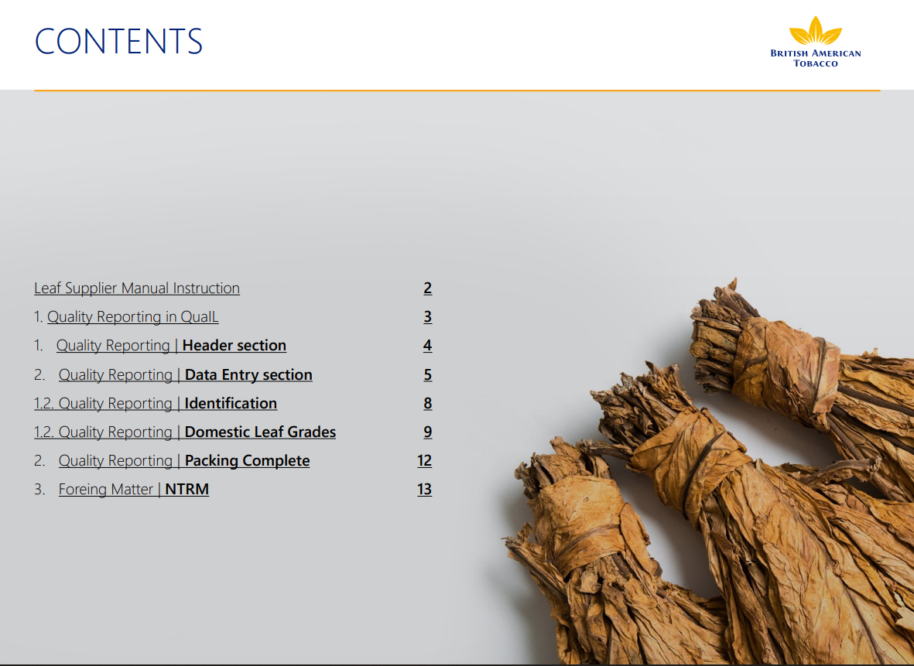The width and height of the screenshot is (914, 666).
Task: Click the British American Tobacco wordmark text
Action: pos(815,58)
